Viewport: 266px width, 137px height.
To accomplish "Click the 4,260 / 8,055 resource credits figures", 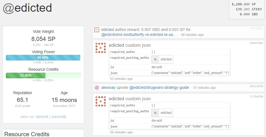I will pos(43,80).
